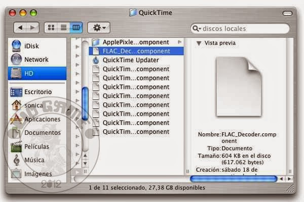Switch to list view
The width and height of the screenshot is (304, 202).
pos(64,27)
